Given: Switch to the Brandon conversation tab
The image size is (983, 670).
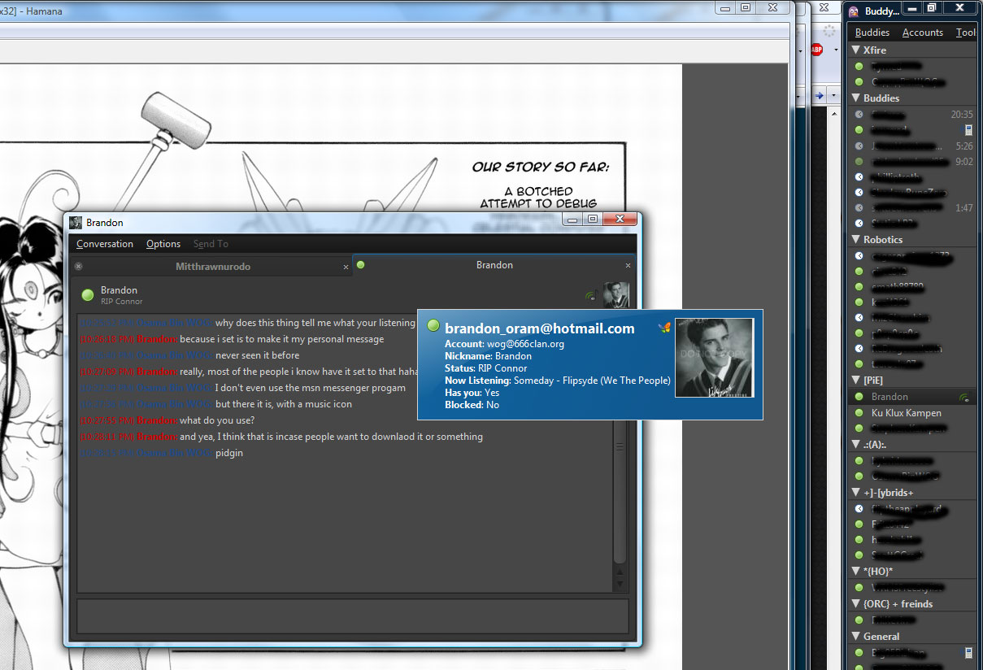Looking at the screenshot, I should pyautogui.click(x=494, y=265).
